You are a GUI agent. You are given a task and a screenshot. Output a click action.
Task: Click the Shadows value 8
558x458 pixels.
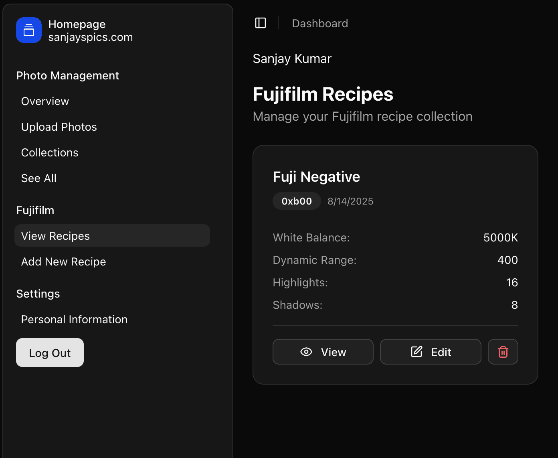[515, 305]
